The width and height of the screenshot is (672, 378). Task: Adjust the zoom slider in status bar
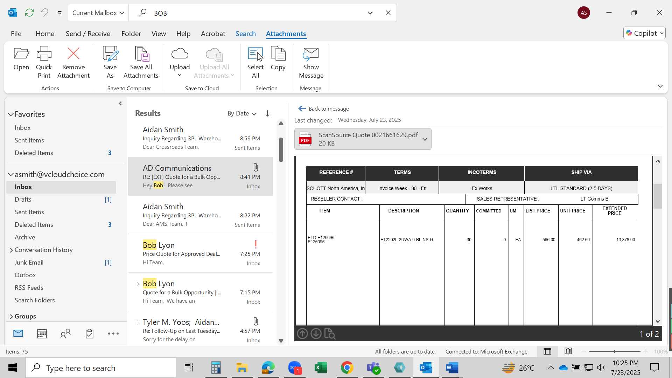pos(615,351)
